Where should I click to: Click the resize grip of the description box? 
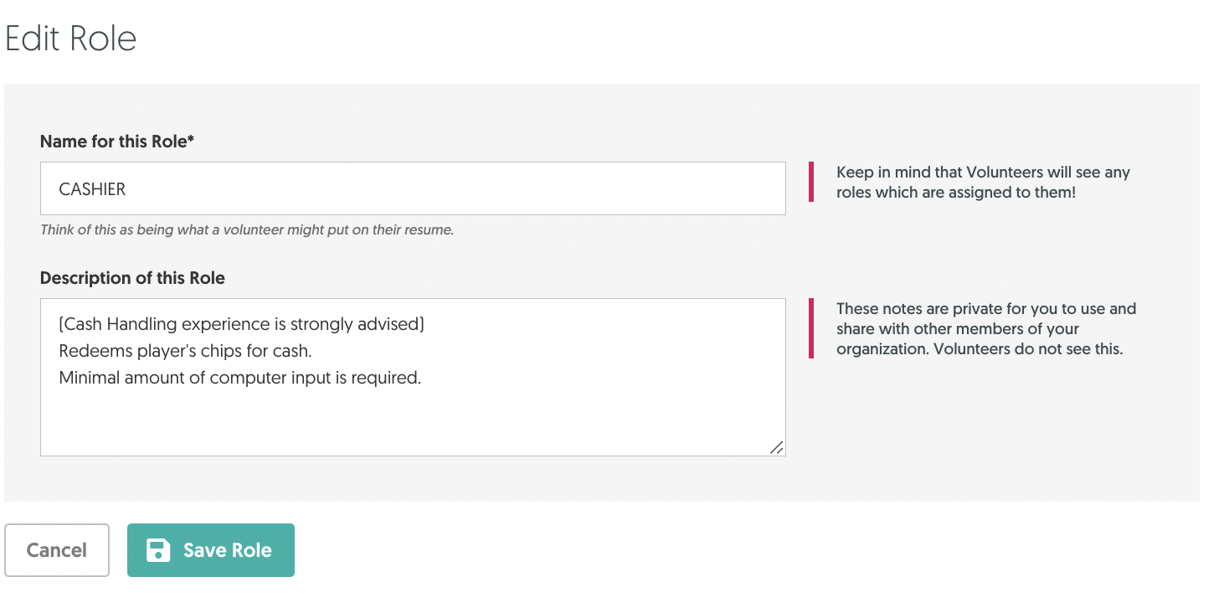[x=777, y=448]
